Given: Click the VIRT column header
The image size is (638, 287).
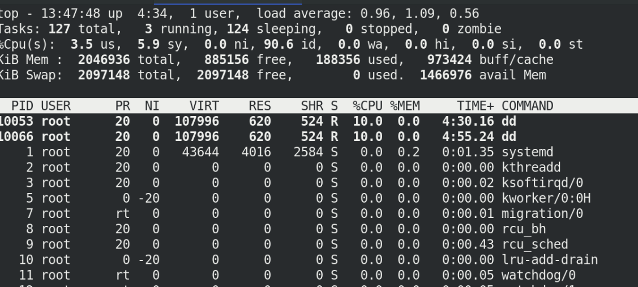Looking at the screenshot, I should coord(204,106).
